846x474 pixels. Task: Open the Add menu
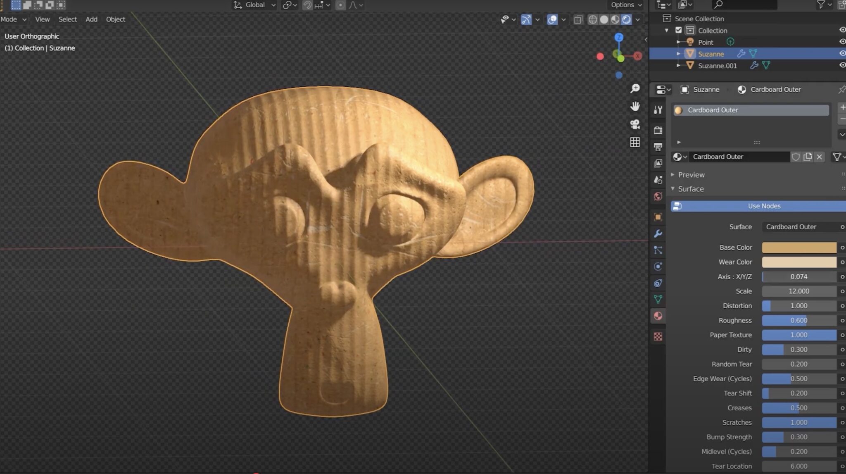(91, 19)
